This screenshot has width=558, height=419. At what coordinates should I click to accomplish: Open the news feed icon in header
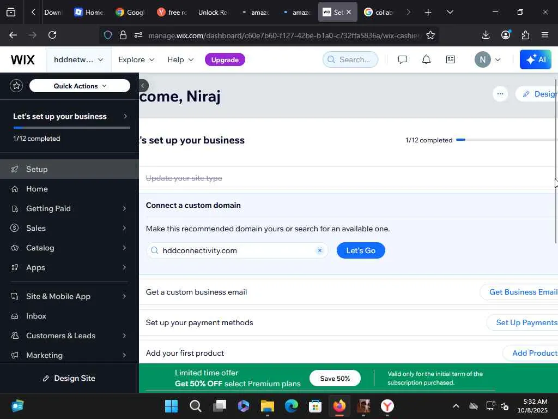(451, 59)
